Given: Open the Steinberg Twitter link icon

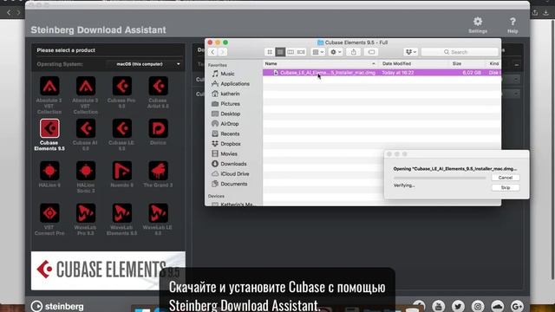Looking at the screenshot, I should 458,306.
